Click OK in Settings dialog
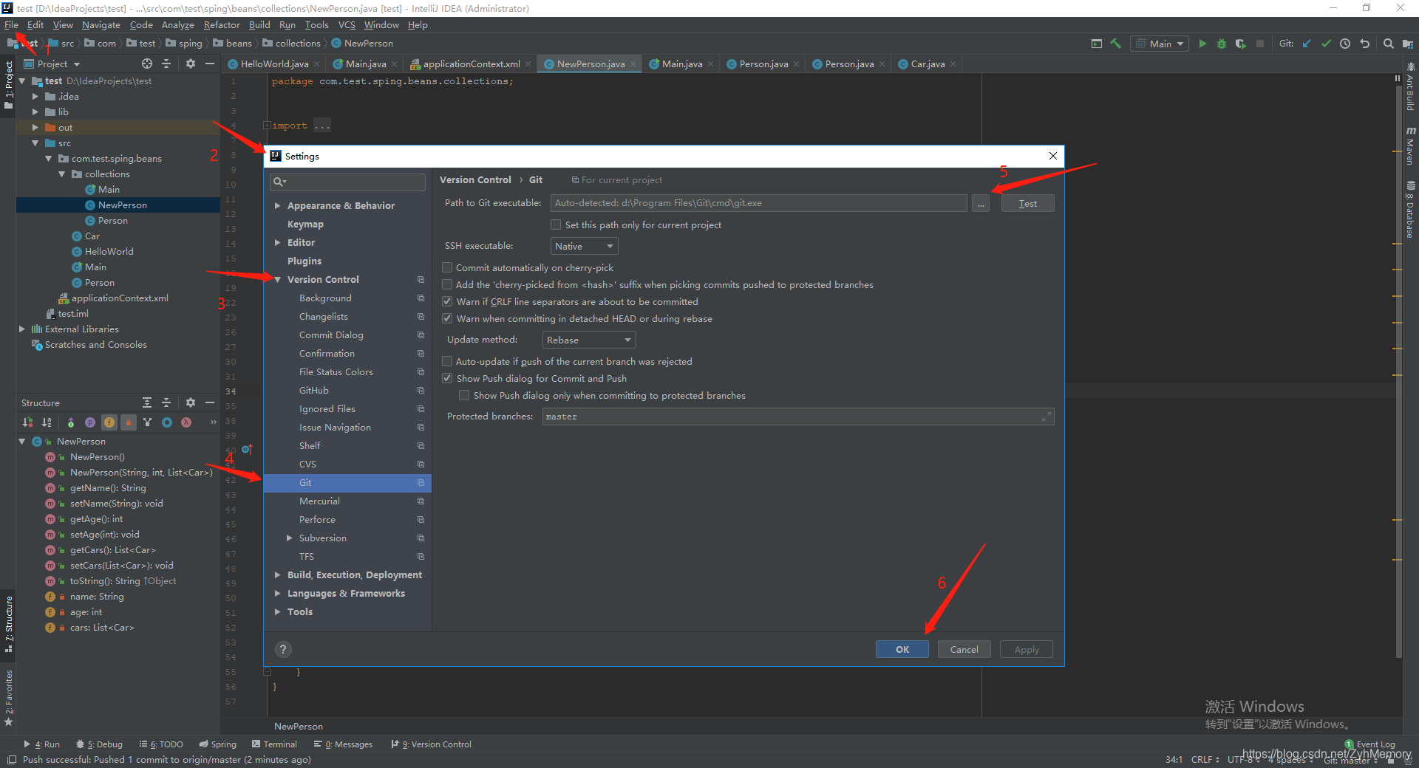This screenshot has width=1419, height=768. 902,650
